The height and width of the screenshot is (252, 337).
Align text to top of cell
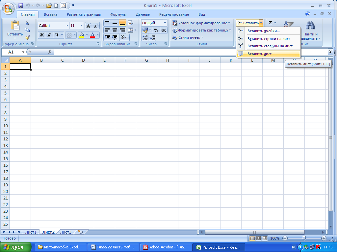107,23
